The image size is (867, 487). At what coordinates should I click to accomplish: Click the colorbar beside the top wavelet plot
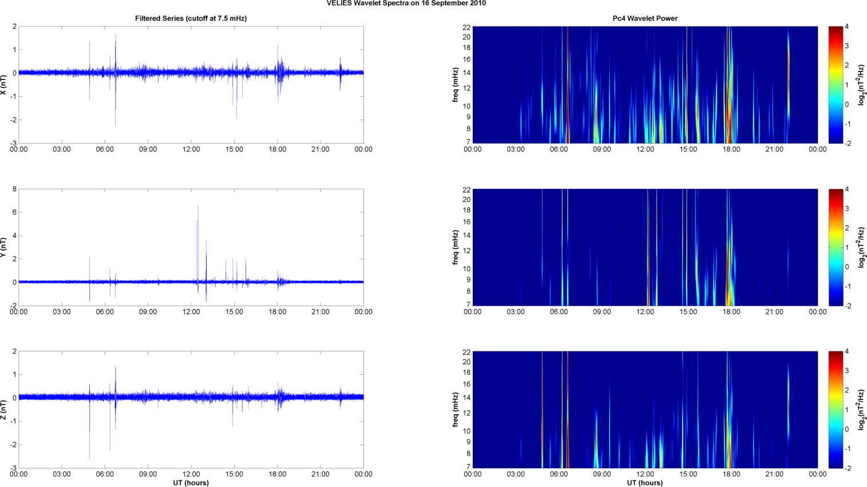tap(836, 85)
